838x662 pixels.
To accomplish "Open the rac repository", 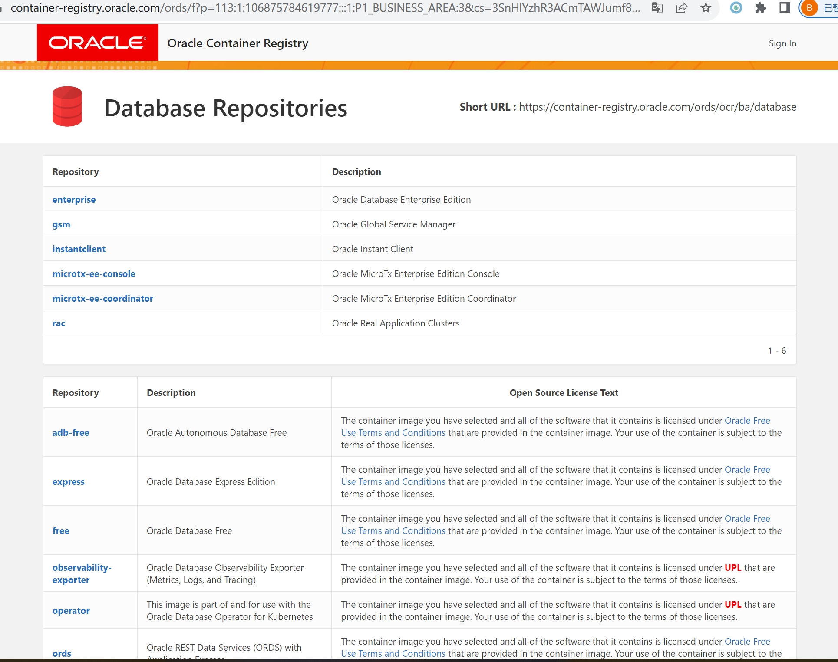I will tap(58, 323).
